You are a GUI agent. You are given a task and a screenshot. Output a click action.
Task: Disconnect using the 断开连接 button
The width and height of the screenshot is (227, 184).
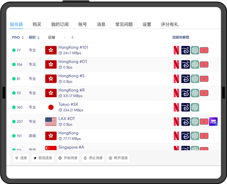pos(118,158)
